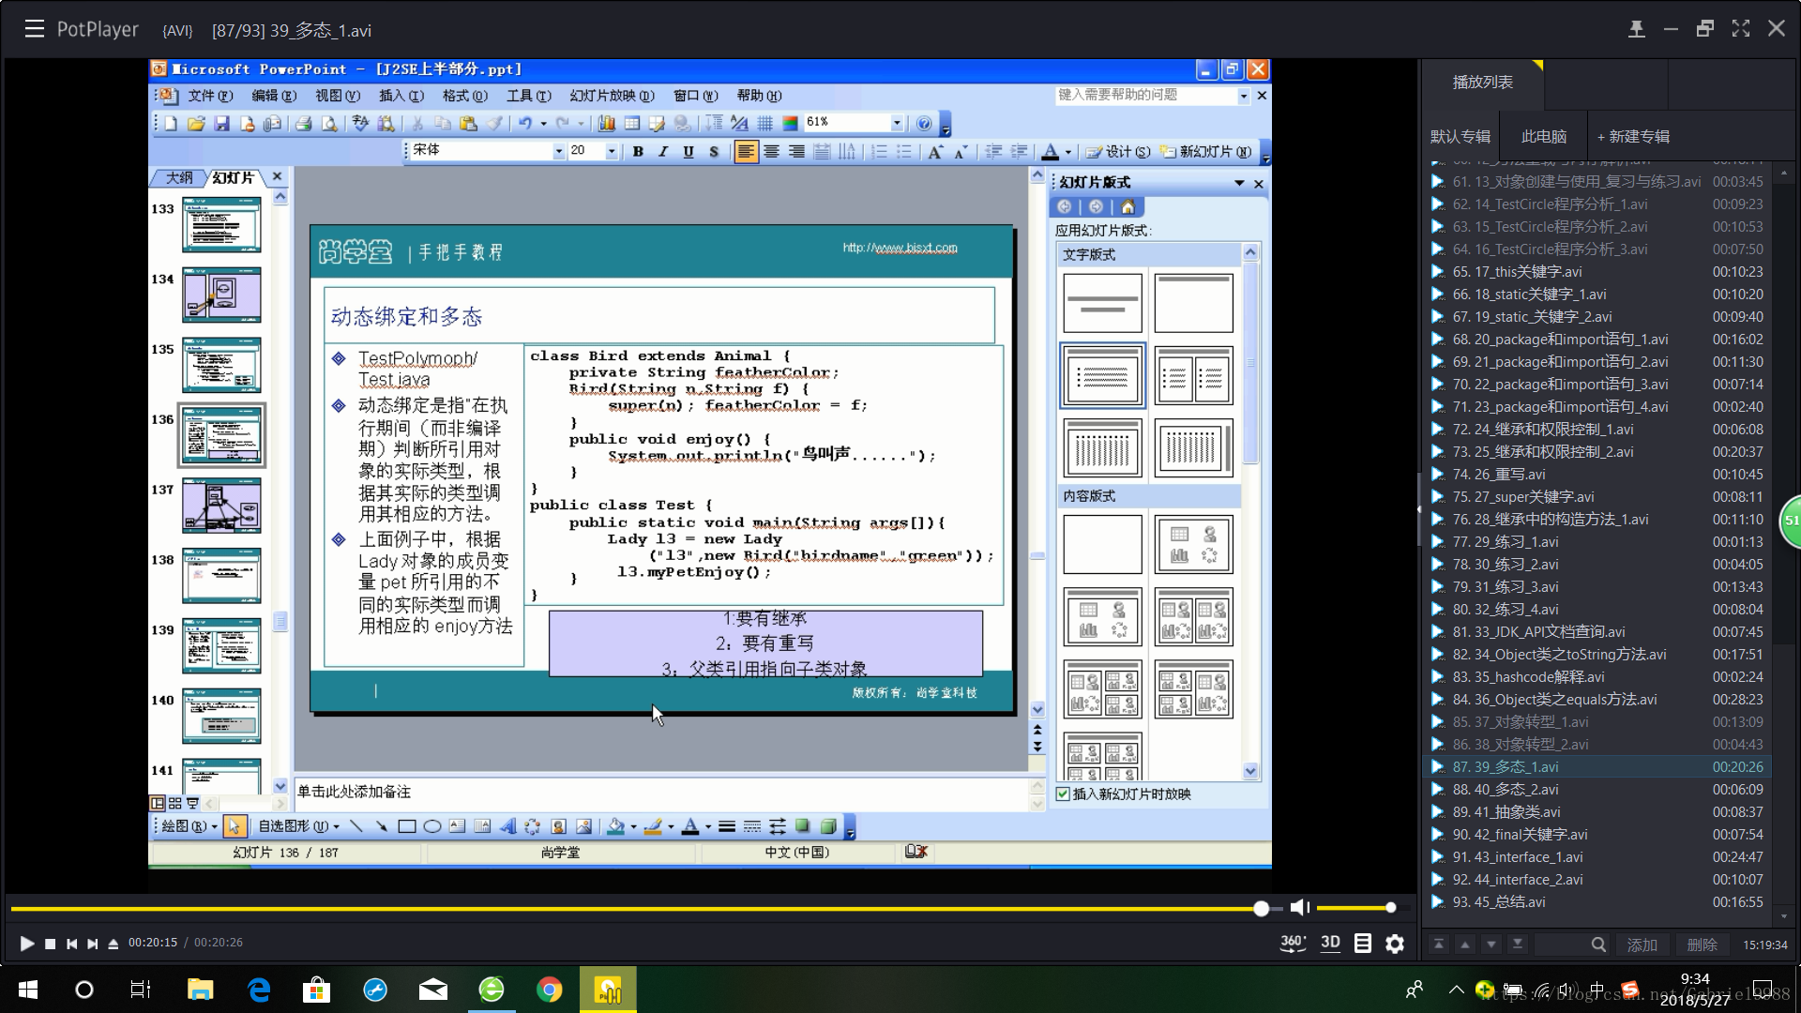Enable 360 degree video mode
This screenshot has width=1801, height=1013.
click(x=1293, y=943)
